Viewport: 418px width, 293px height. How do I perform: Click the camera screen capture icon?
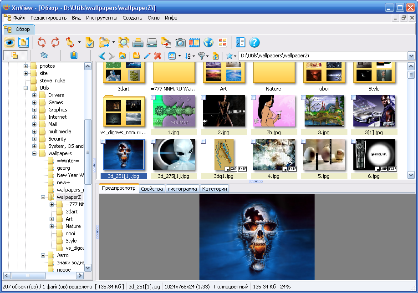tap(180, 43)
